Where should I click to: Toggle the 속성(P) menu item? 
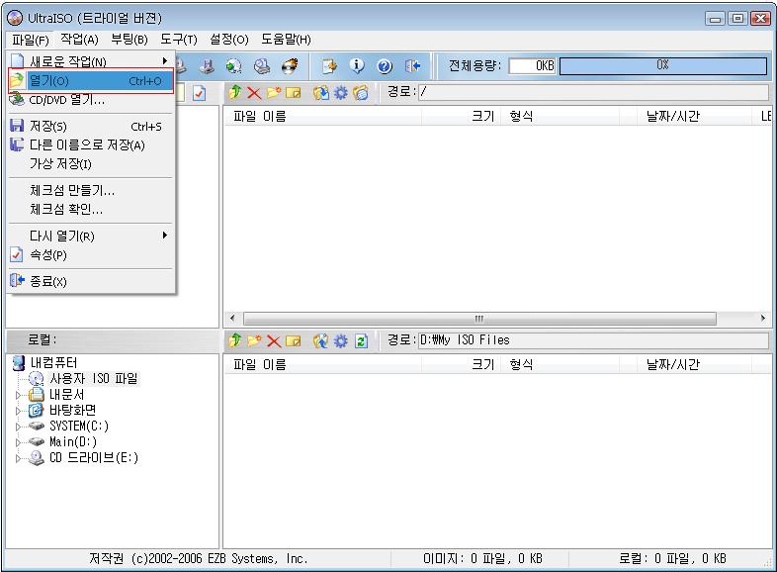48,254
